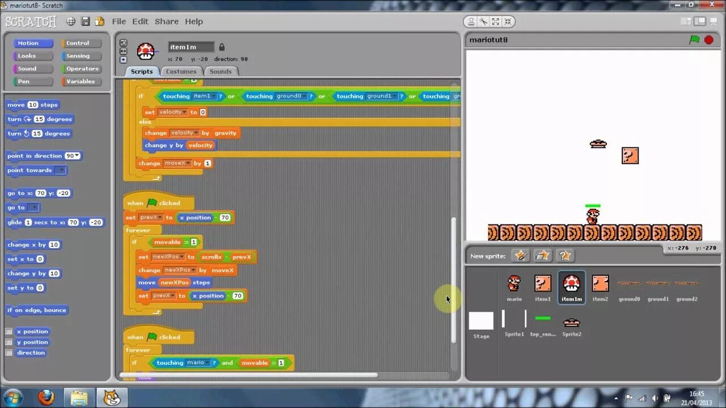Click the Mario character on the stage
The height and width of the screenshot is (408, 726).
pos(593,216)
